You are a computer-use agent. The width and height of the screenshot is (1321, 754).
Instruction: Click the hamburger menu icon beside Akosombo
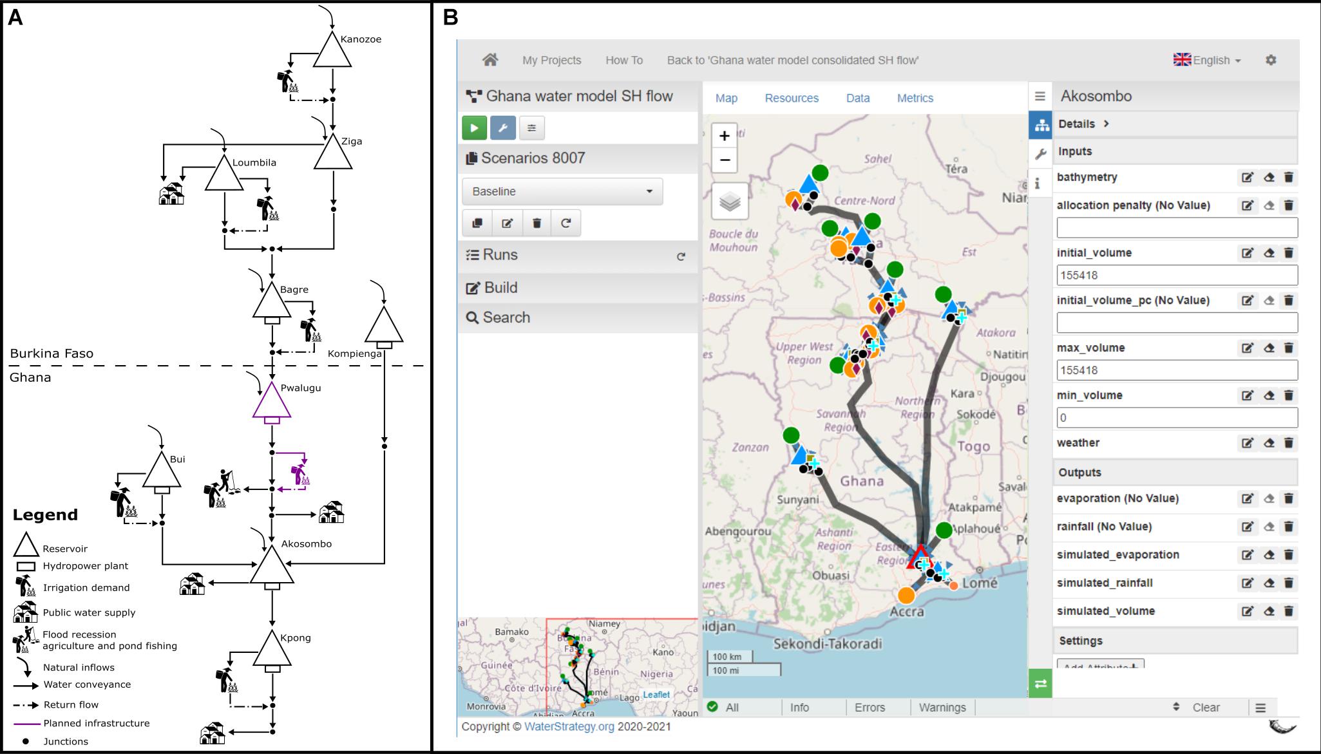(1040, 97)
